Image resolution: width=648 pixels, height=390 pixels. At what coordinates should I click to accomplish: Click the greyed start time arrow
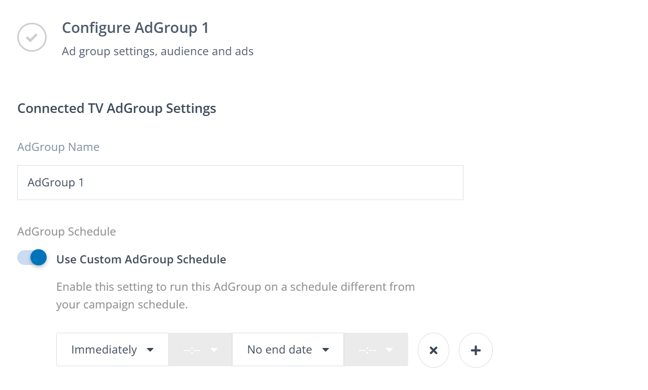(214, 350)
